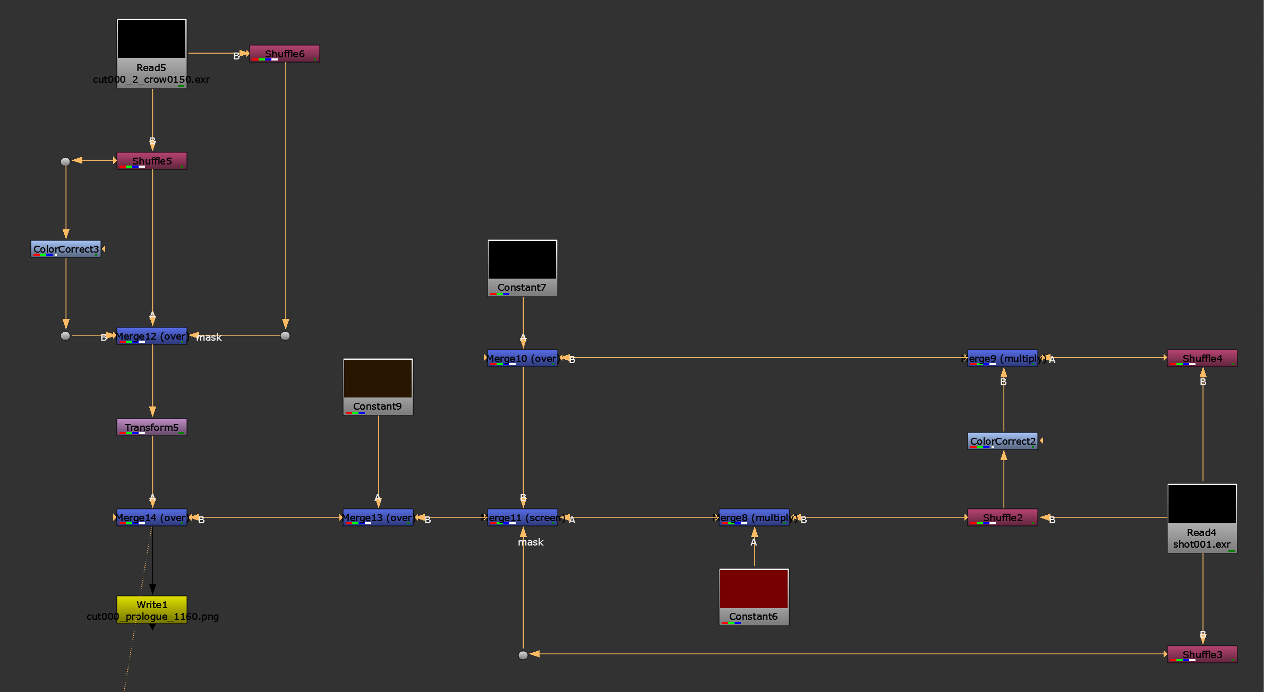The image size is (1264, 692).
Task: Click the dot node left of Shuffle5
Action: (x=65, y=161)
